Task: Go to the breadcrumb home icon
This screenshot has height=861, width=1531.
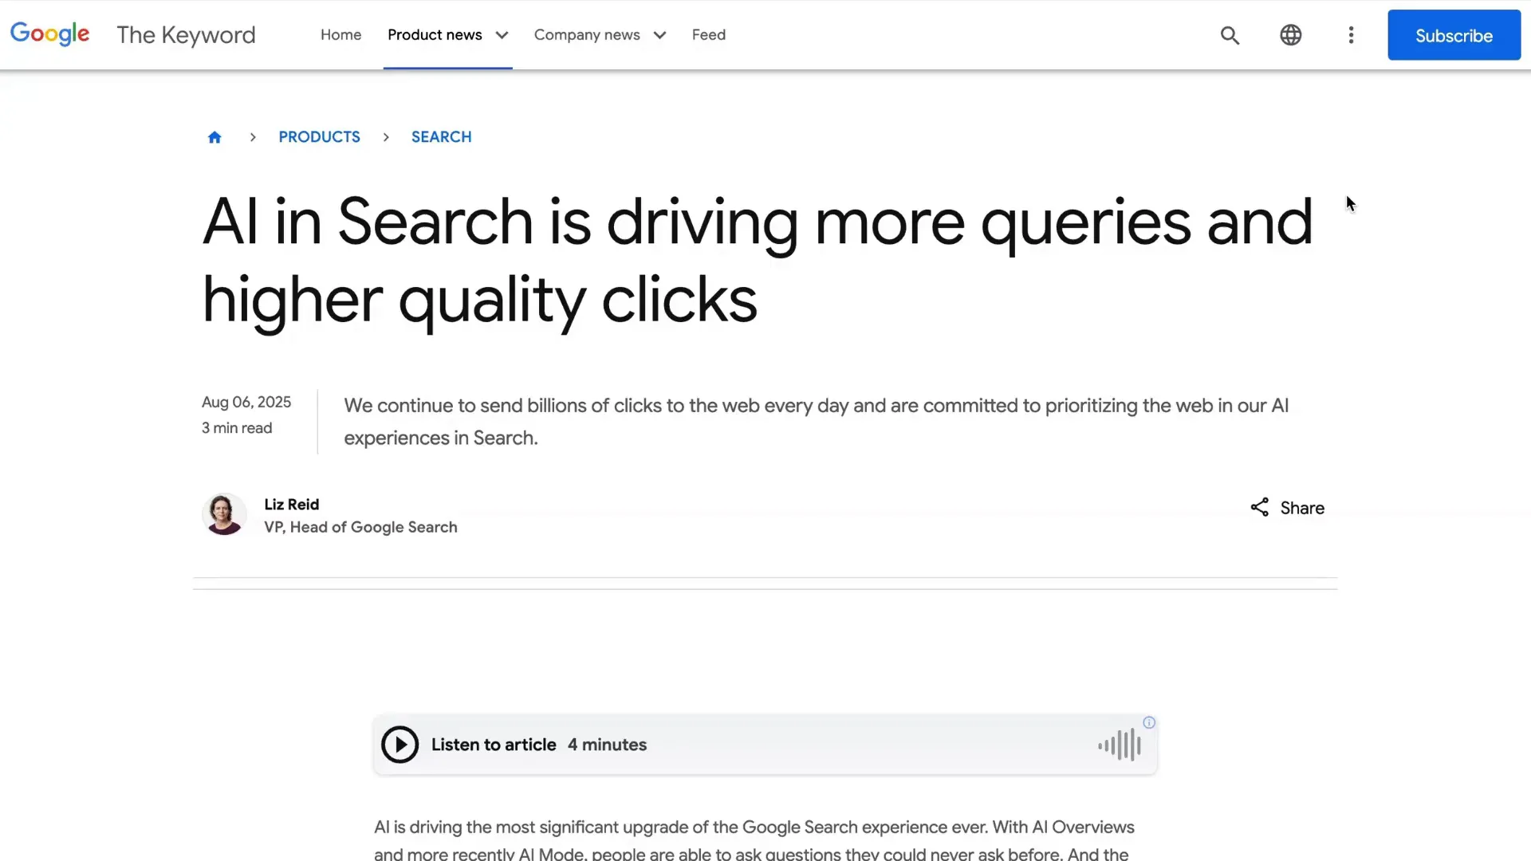Action: pos(214,137)
